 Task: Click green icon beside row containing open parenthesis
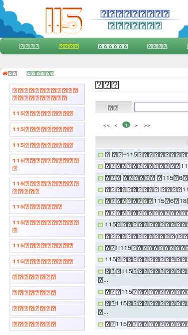point(100,237)
